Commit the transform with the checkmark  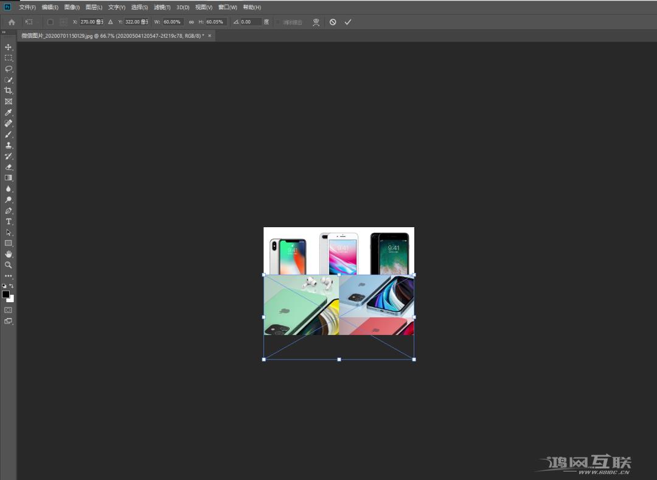pos(348,22)
